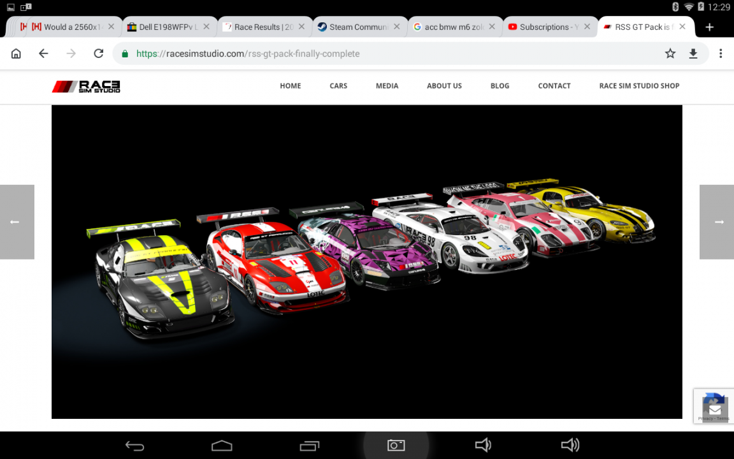Image resolution: width=734 pixels, height=459 pixels.
Task: Tap the Android home button
Action: pos(222,446)
